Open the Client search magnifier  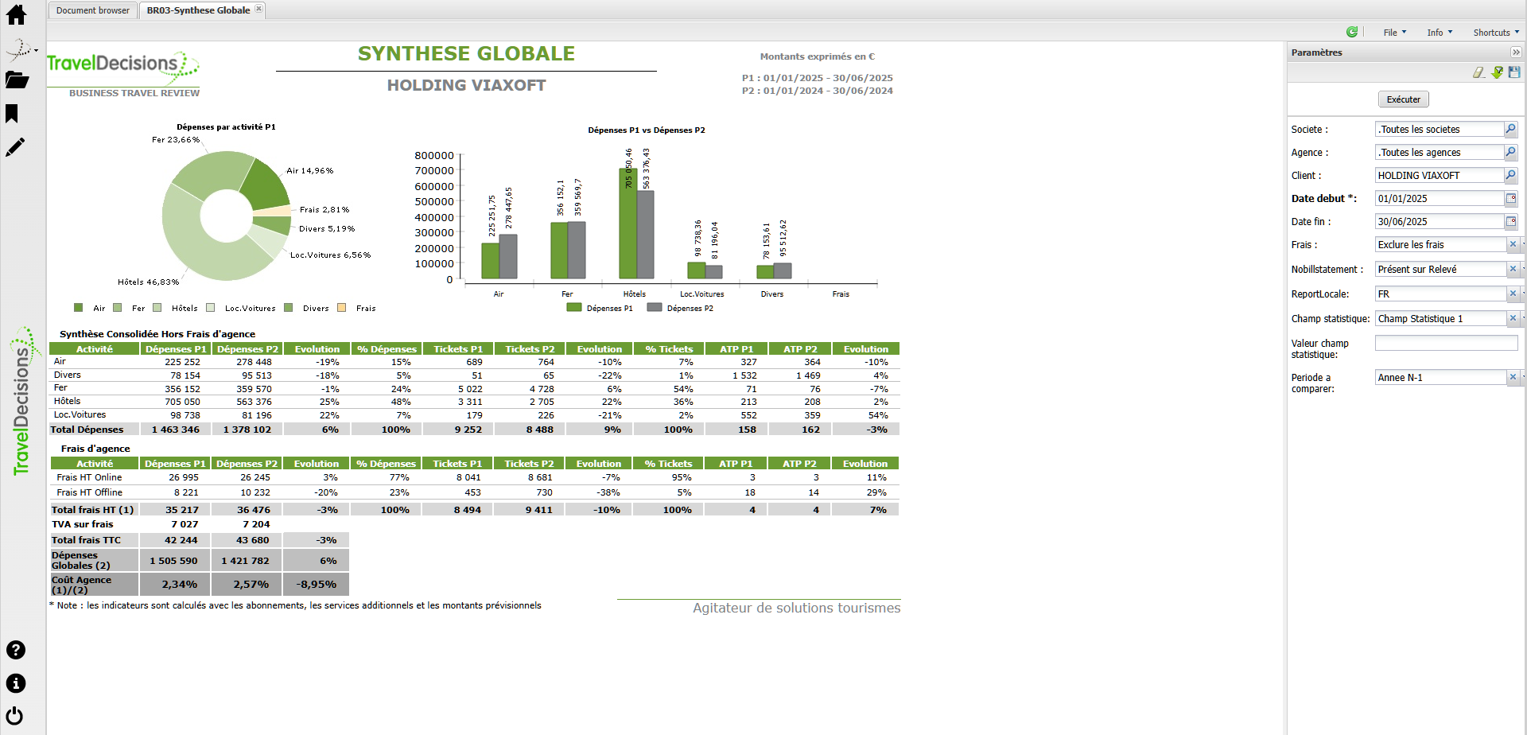[1511, 175]
